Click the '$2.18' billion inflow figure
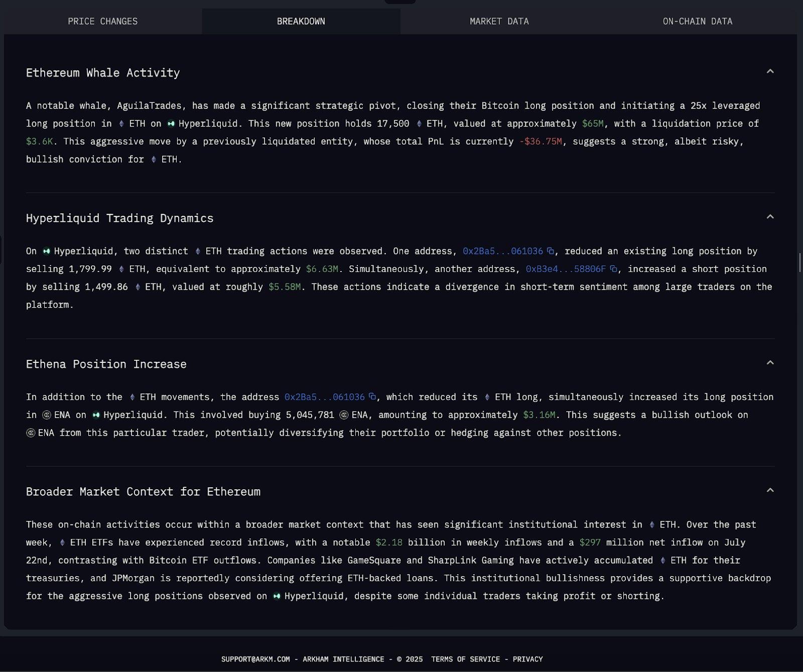Image resolution: width=803 pixels, height=672 pixels. (x=389, y=543)
